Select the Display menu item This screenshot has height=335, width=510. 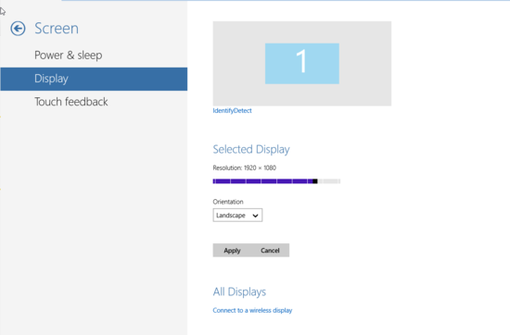94,79
